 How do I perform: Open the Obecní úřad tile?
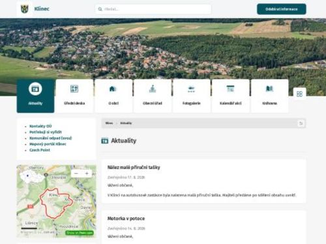click(153, 96)
